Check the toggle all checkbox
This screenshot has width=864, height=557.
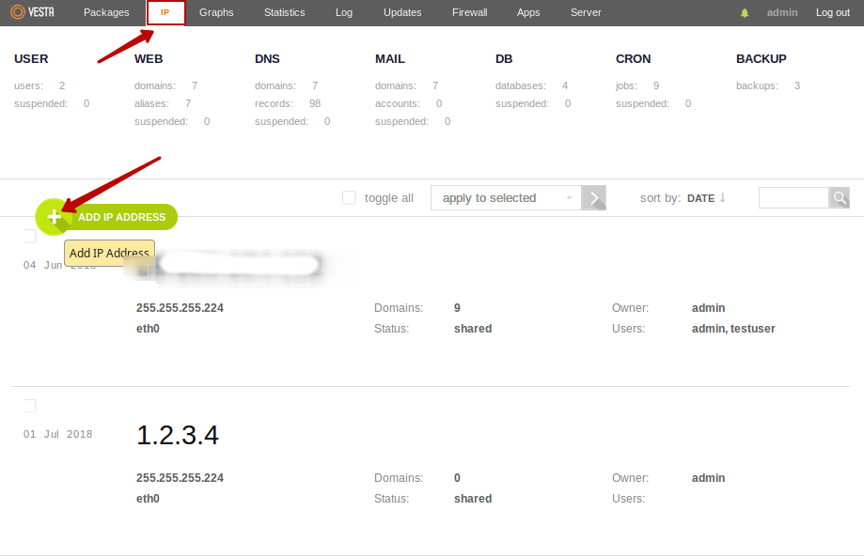pos(349,198)
